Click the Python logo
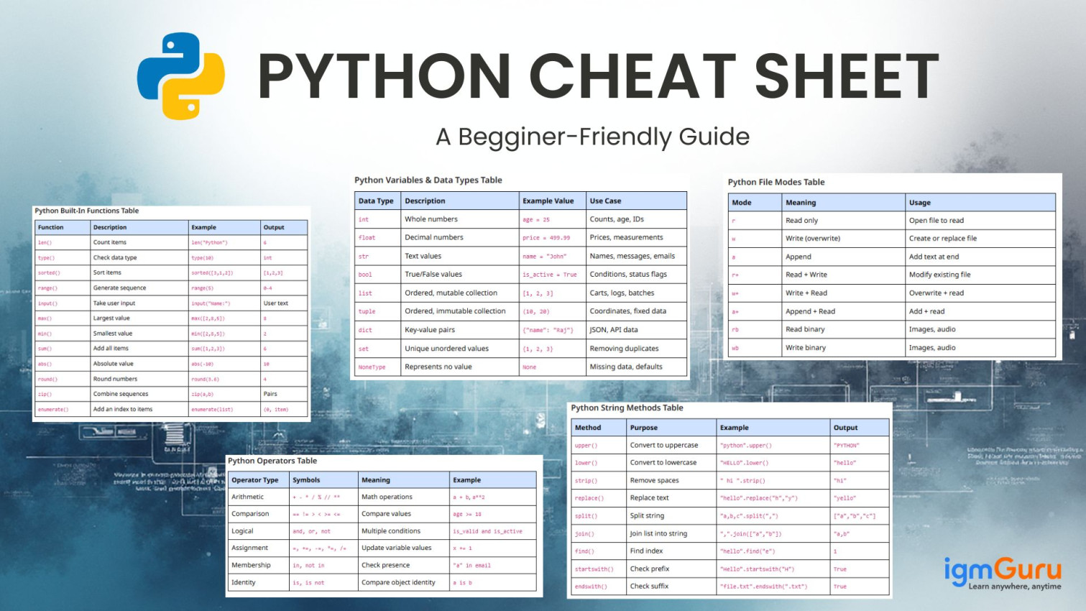The width and height of the screenshot is (1086, 611). [x=181, y=75]
